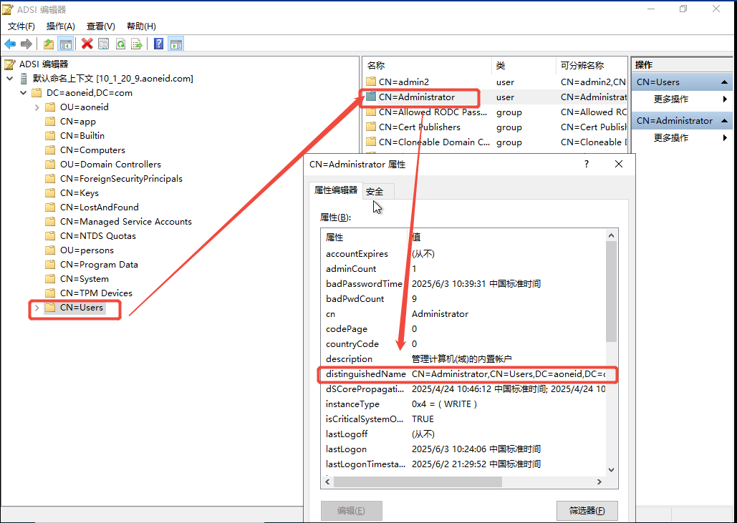This screenshot has width=737, height=523.
Task: Close the CN=Administrator 属性 dialog
Action: 619,164
